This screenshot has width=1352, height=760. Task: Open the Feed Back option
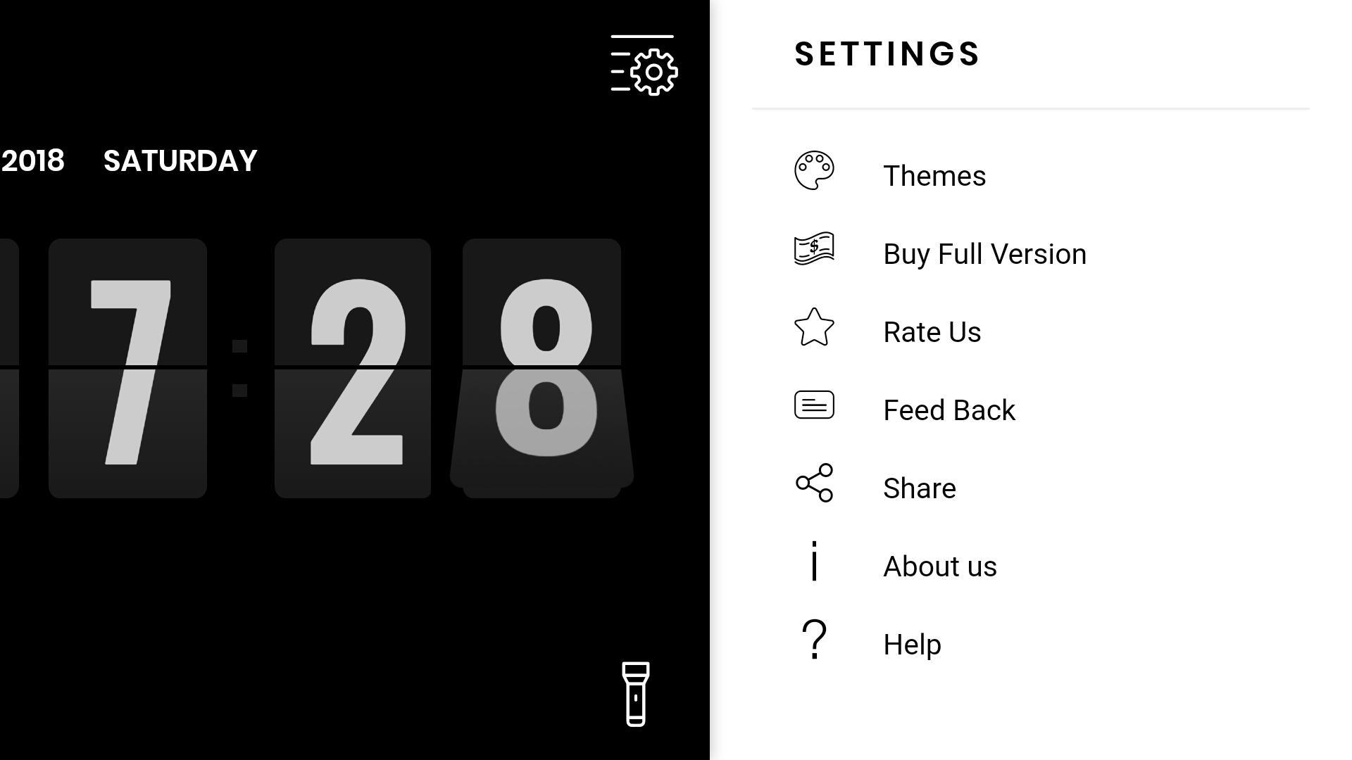949,410
